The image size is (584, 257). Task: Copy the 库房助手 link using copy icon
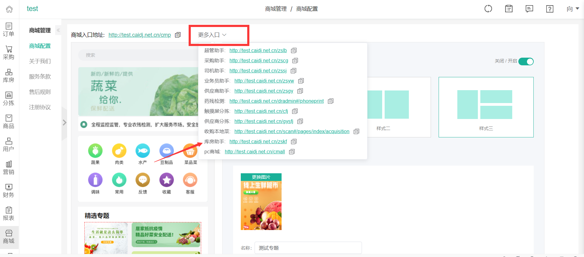pyautogui.click(x=294, y=142)
